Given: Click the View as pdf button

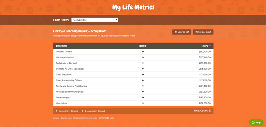Looking at the screenshot, I should [x=182, y=32].
